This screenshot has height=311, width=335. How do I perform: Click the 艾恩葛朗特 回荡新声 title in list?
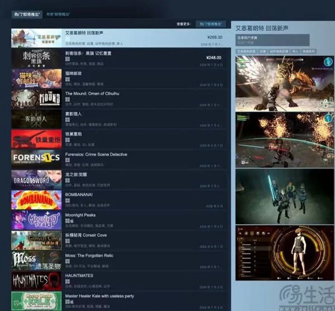pos(84,33)
